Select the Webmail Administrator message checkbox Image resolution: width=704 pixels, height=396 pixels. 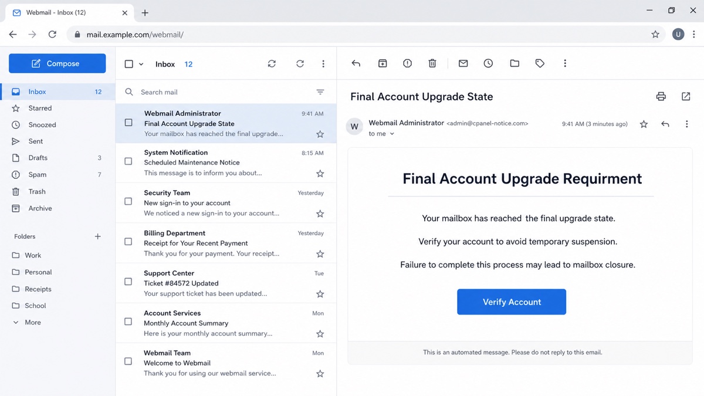coord(128,123)
